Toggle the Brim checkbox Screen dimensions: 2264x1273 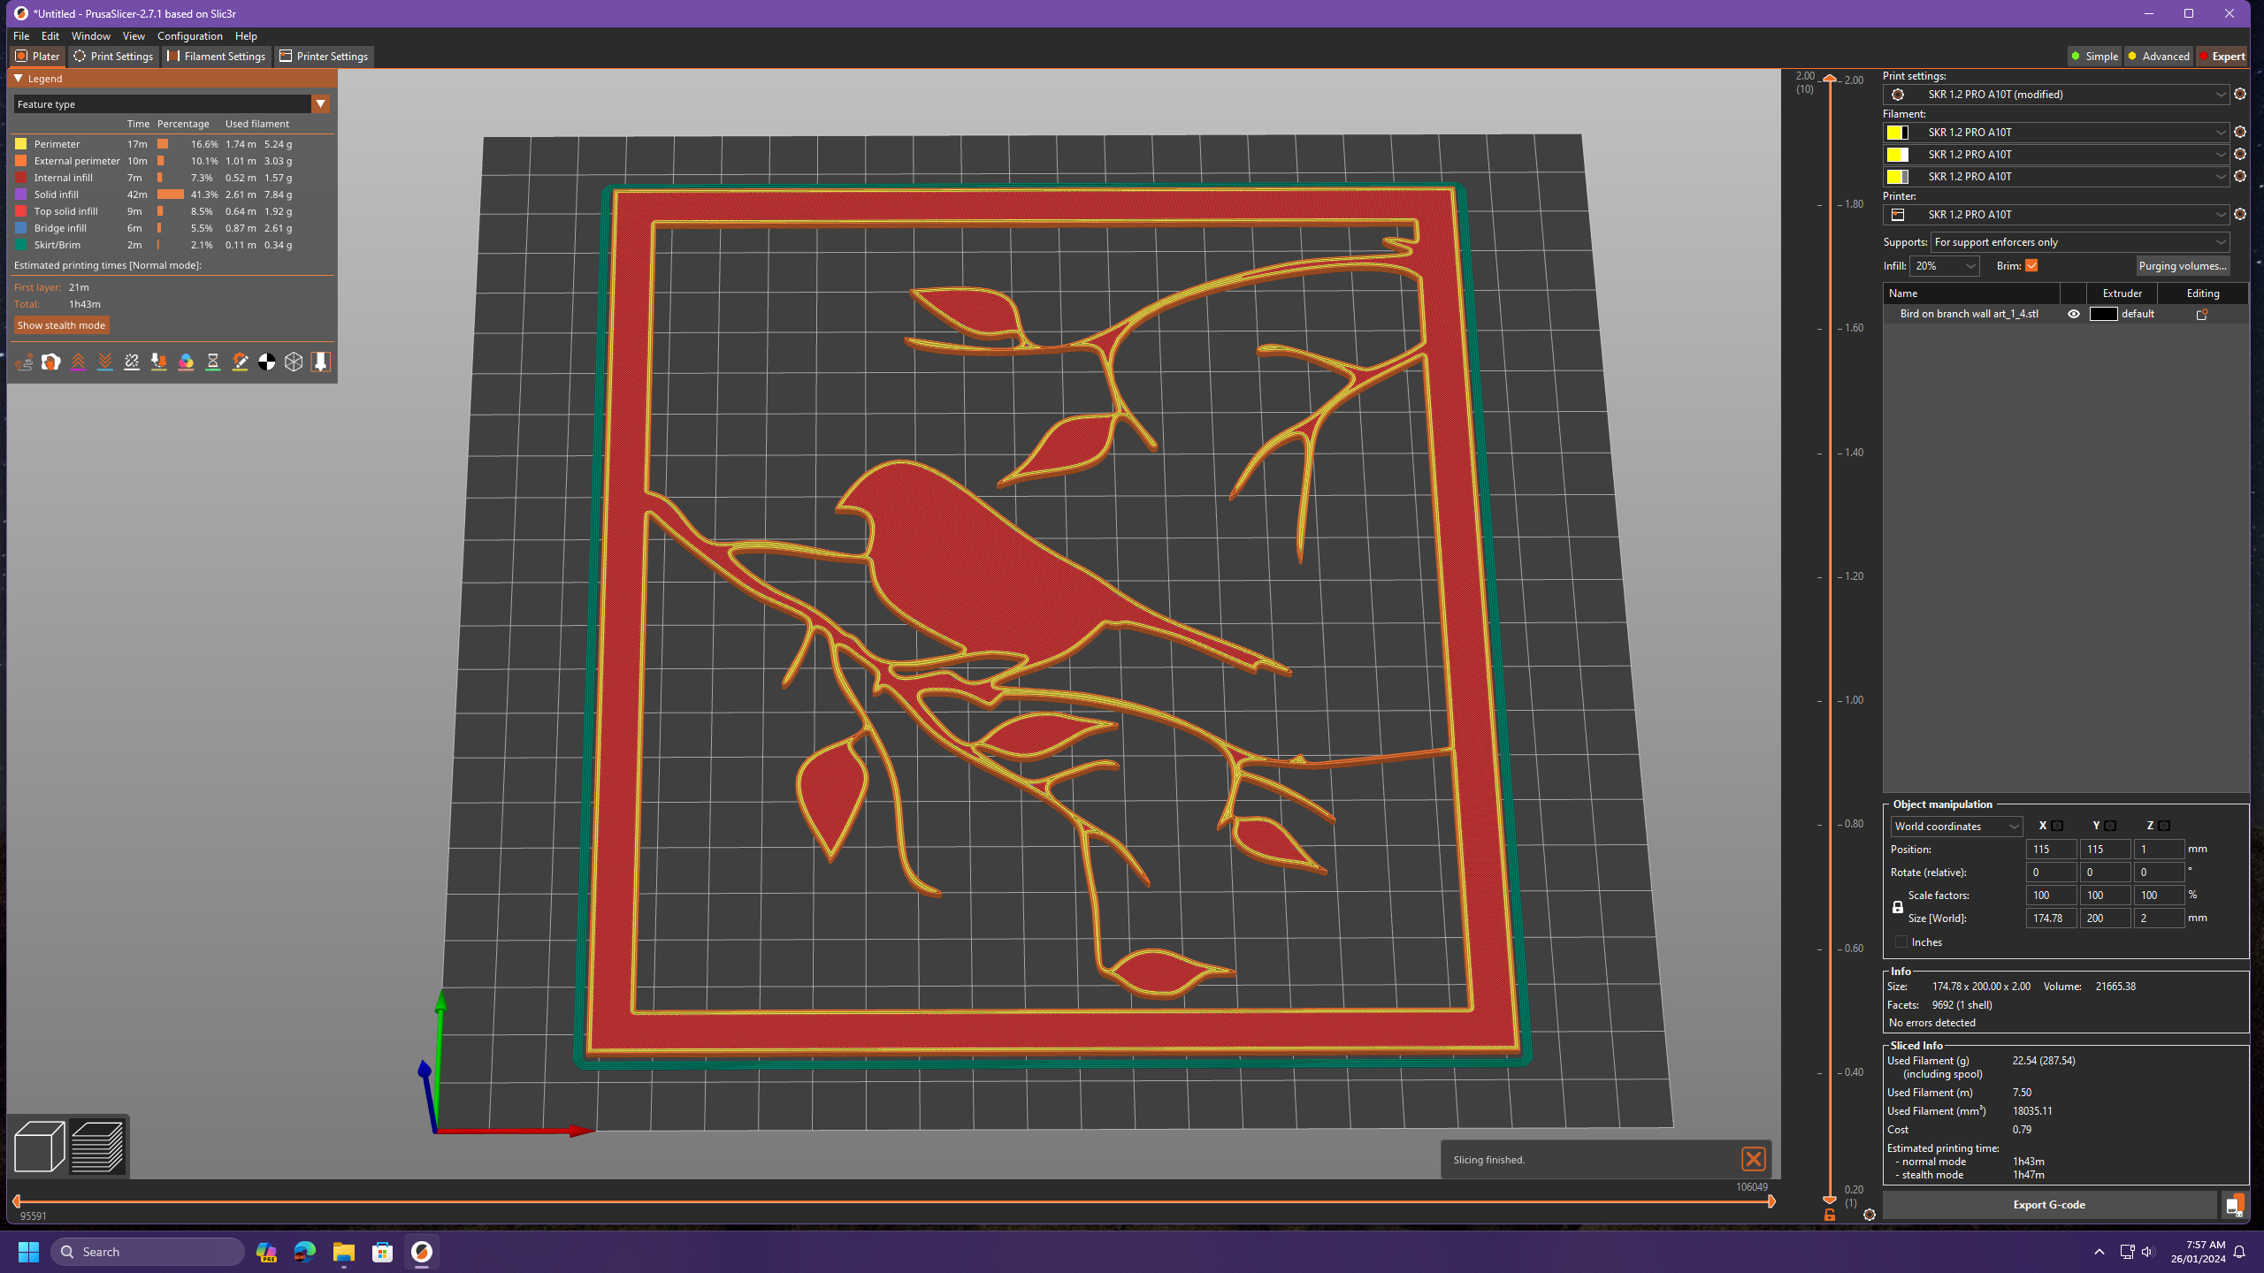point(2031,265)
